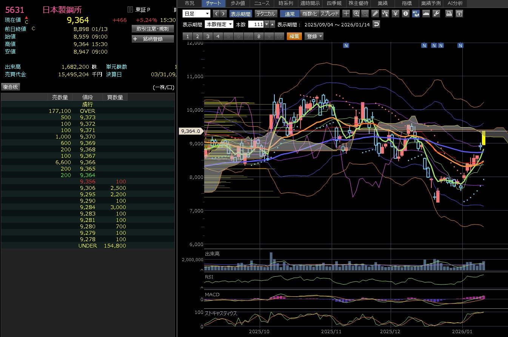This screenshot has height=337, width=508.
Task: Click the crosshair cursor icon
Action: coord(346,14)
